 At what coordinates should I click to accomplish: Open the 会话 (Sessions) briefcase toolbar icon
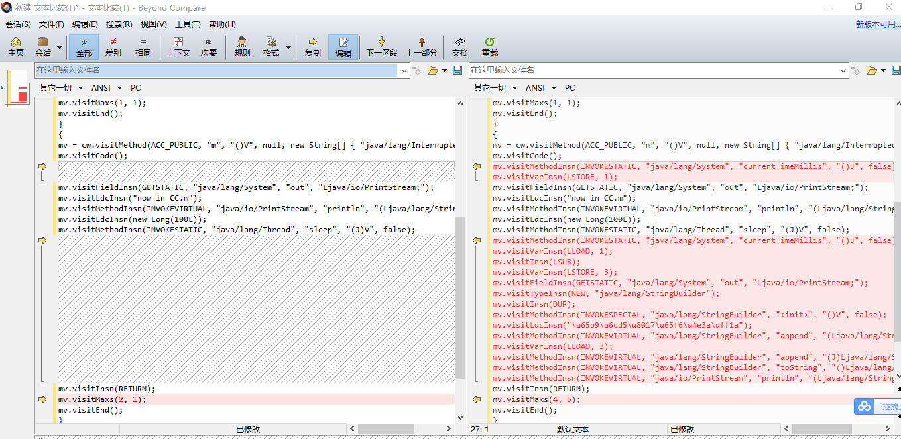tap(43, 46)
